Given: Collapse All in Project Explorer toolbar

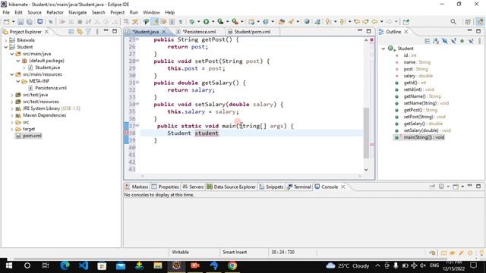Looking at the screenshot, I should (x=71, y=32).
